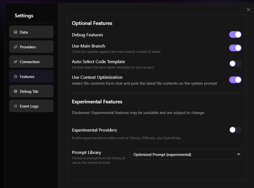Disable the Debug Features toggle
The width and height of the screenshot is (254, 188).
235,35
